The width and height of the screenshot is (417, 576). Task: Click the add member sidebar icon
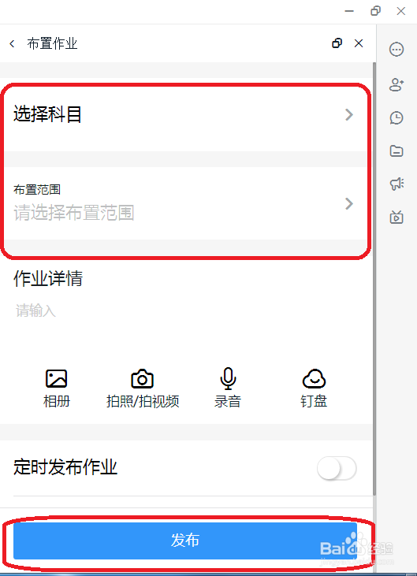tap(397, 84)
